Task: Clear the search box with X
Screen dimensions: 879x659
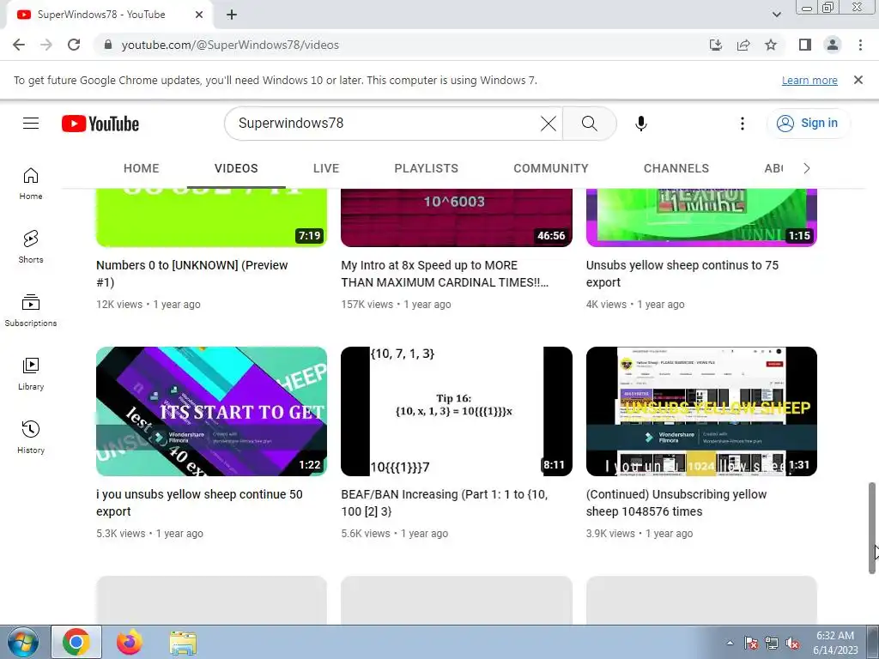Action: [x=549, y=124]
